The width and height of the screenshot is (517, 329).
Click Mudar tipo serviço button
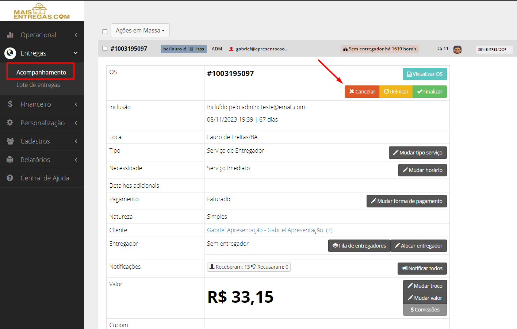[x=418, y=153]
